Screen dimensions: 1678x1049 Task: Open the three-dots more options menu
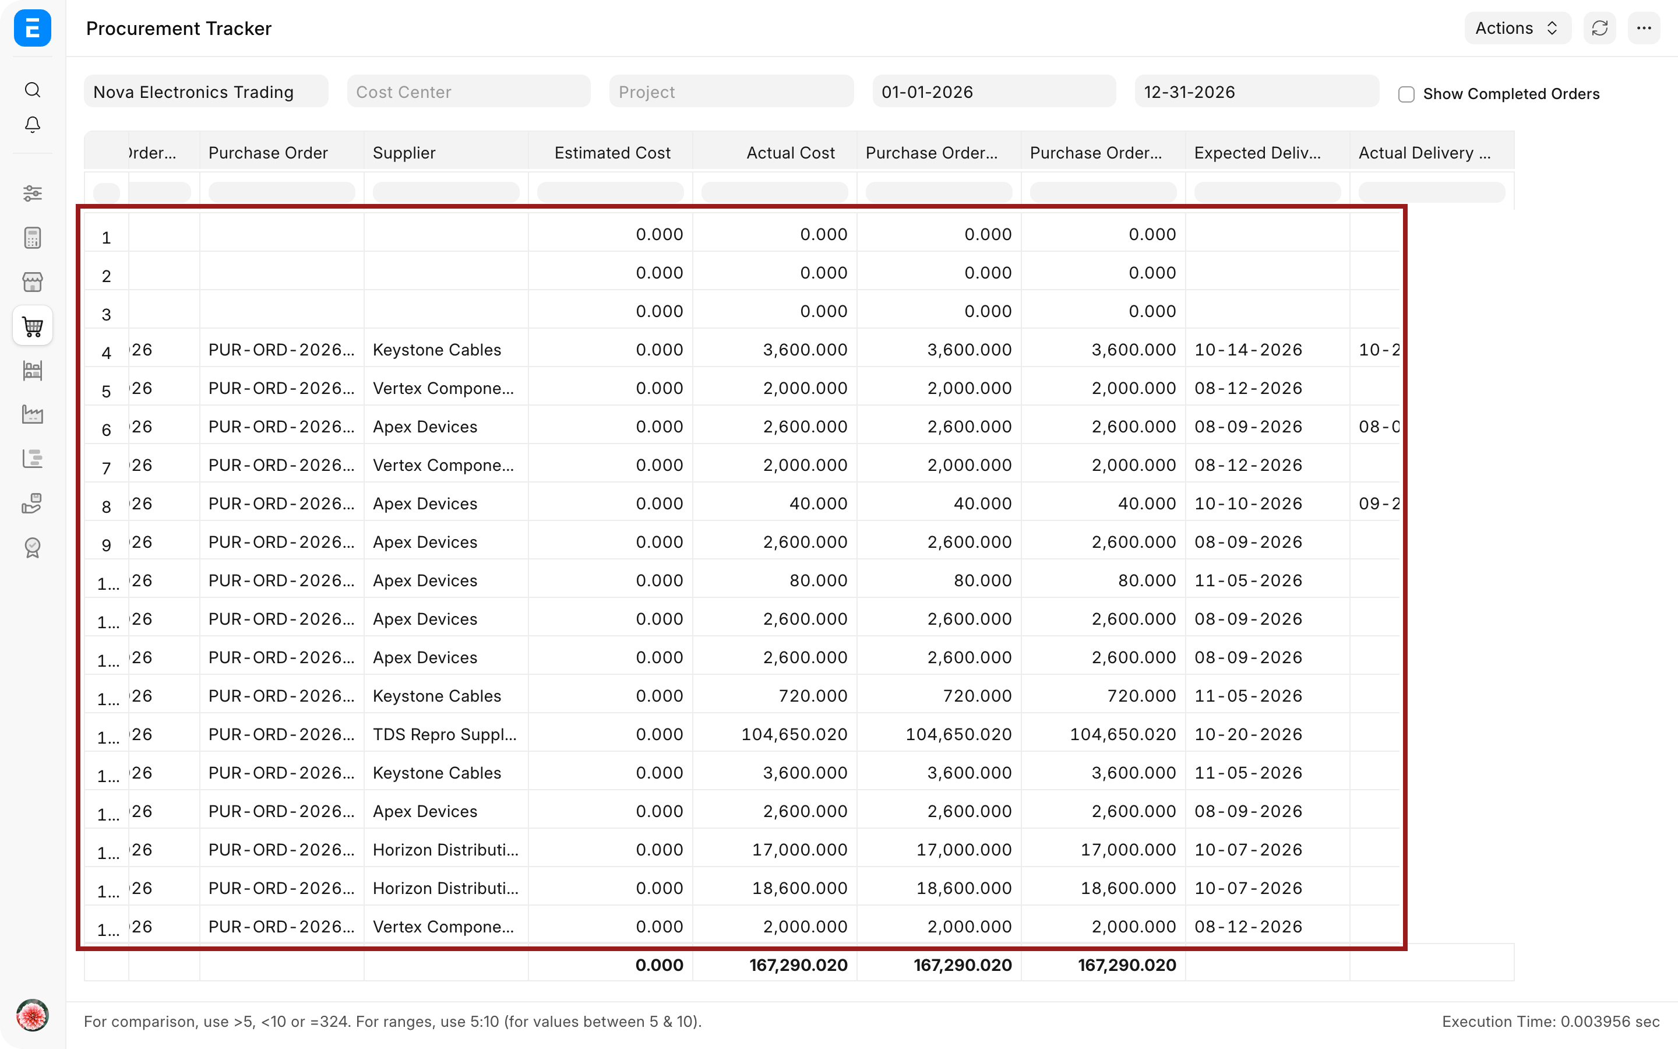click(x=1644, y=29)
